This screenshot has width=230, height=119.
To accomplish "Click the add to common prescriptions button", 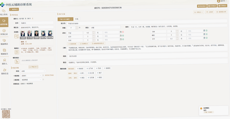I will click(98, 44).
